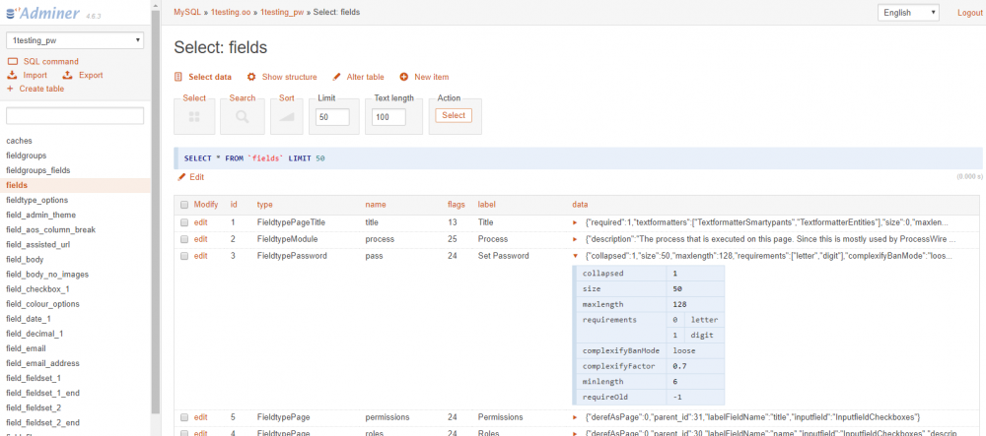The image size is (986, 436).
Task: Click the SQL command icon in sidebar
Action: click(x=12, y=61)
